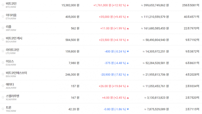Click the BTC/KRW ticker label
Viewport: 202px width, 114px height.
pyautogui.click(x=11, y=7)
